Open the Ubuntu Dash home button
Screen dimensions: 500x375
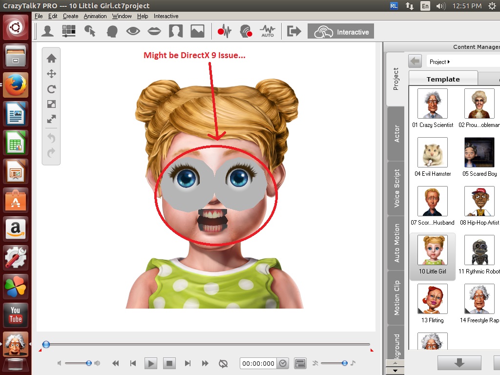(x=15, y=27)
